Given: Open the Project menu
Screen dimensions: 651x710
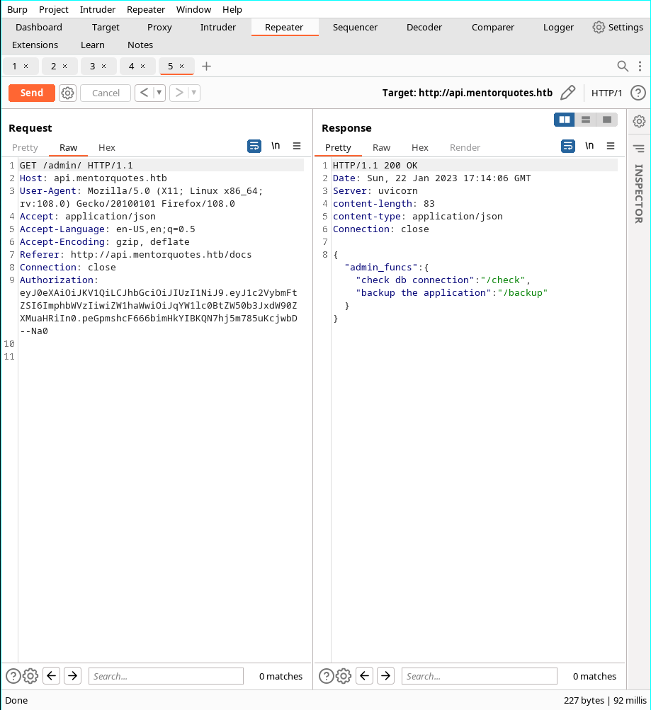Looking at the screenshot, I should click(x=53, y=9).
